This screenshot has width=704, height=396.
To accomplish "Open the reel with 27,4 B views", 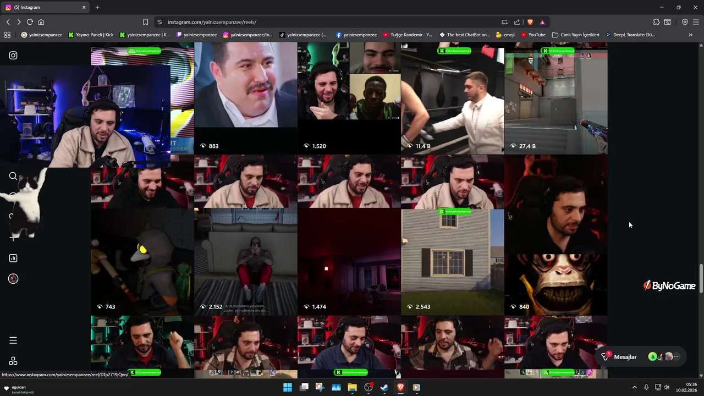I will click(555, 98).
